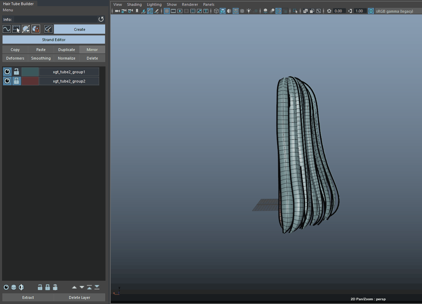
Task: Click the show all layers eye icon
Action: tap(6, 287)
